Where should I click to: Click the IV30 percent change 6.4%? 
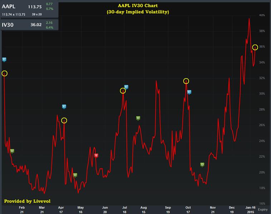[x=50, y=28]
